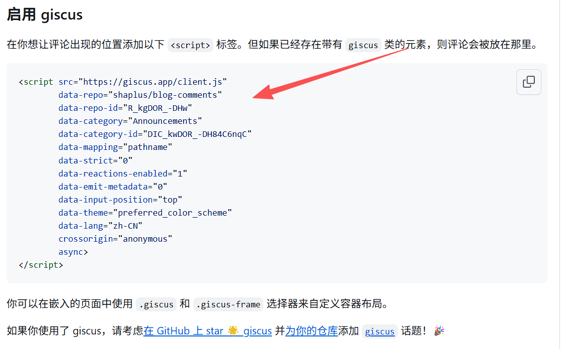Open the "为你的仓库" link
This screenshot has height=349, width=563.
311,331
